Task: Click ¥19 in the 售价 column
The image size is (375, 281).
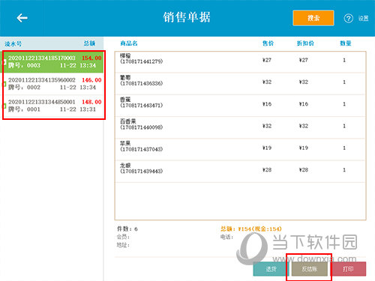Action: click(267, 148)
